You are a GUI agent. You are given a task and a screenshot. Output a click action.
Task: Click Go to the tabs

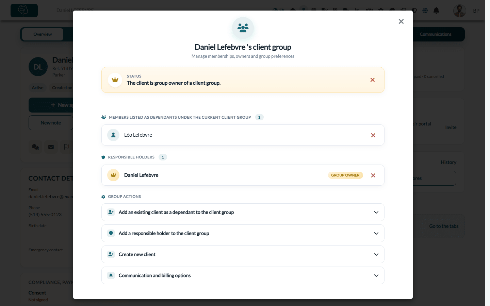click(x=444, y=226)
